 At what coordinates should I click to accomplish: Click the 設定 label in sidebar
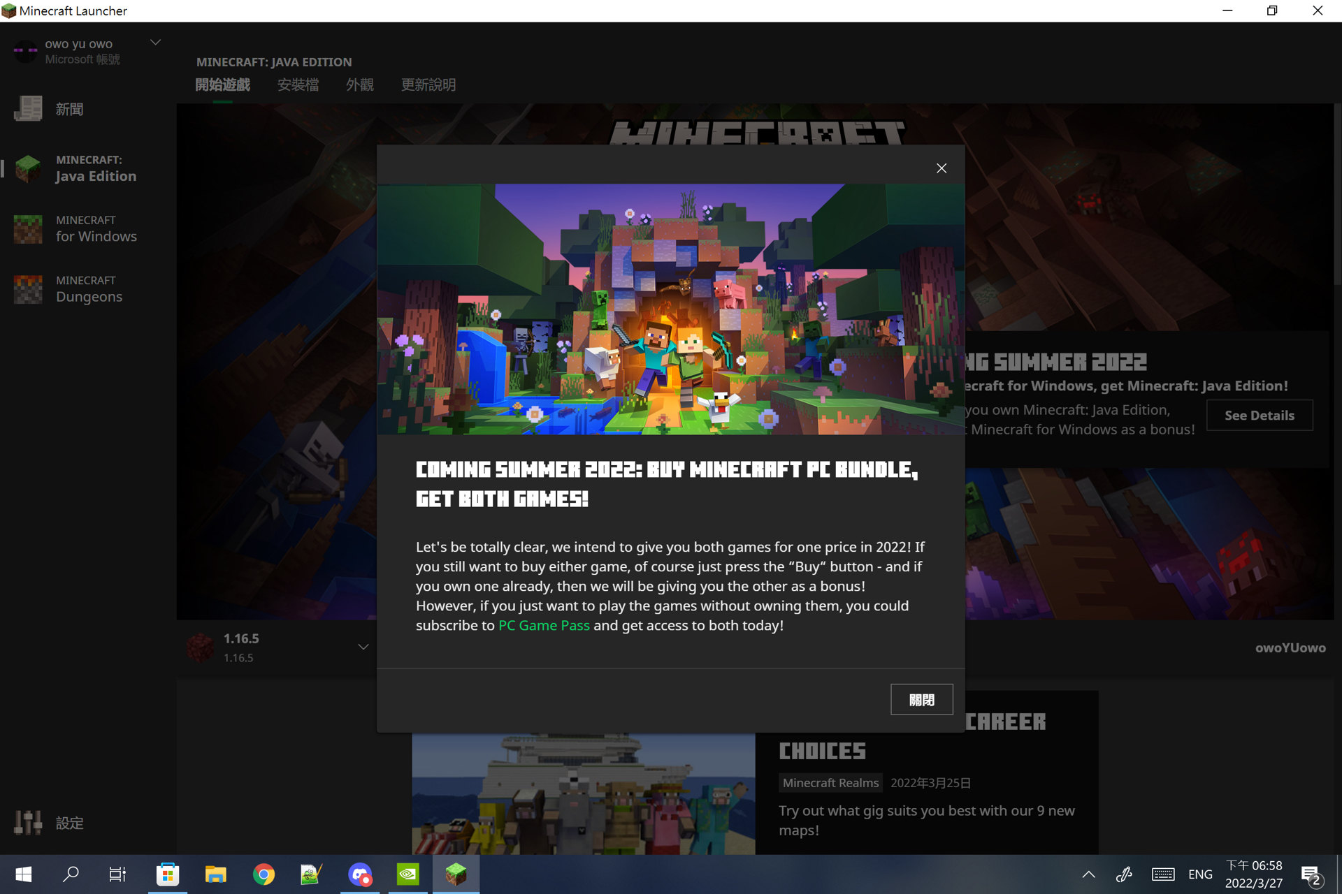pos(69,823)
